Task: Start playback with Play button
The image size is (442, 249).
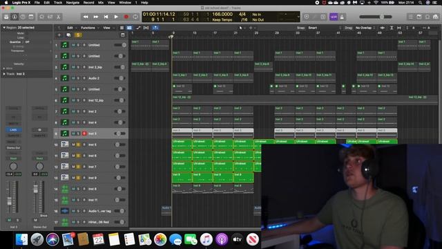Action: [116, 17]
